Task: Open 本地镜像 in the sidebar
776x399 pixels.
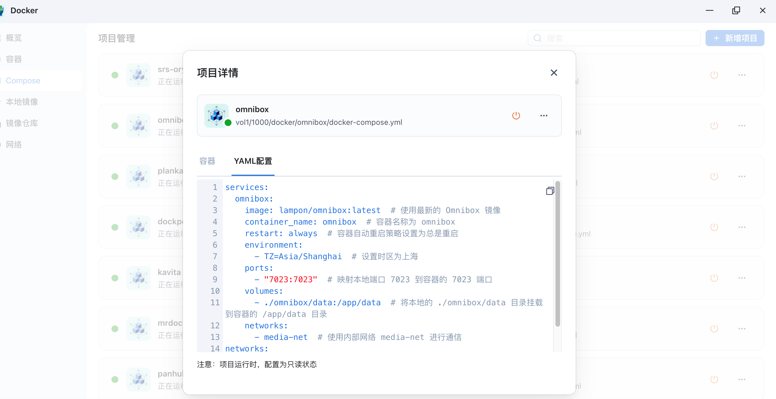Action: (22, 102)
